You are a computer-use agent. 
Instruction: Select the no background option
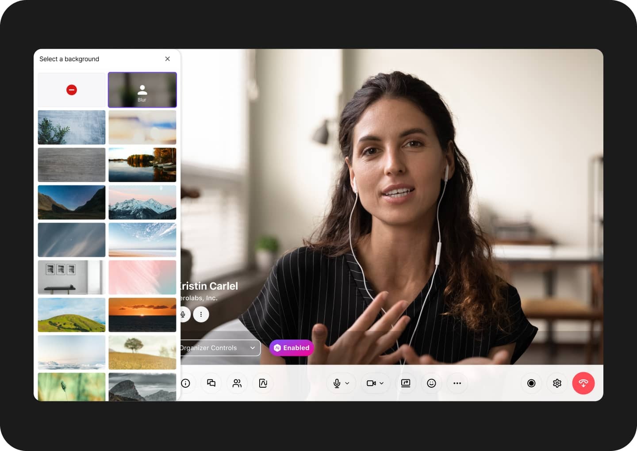(72, 90)
